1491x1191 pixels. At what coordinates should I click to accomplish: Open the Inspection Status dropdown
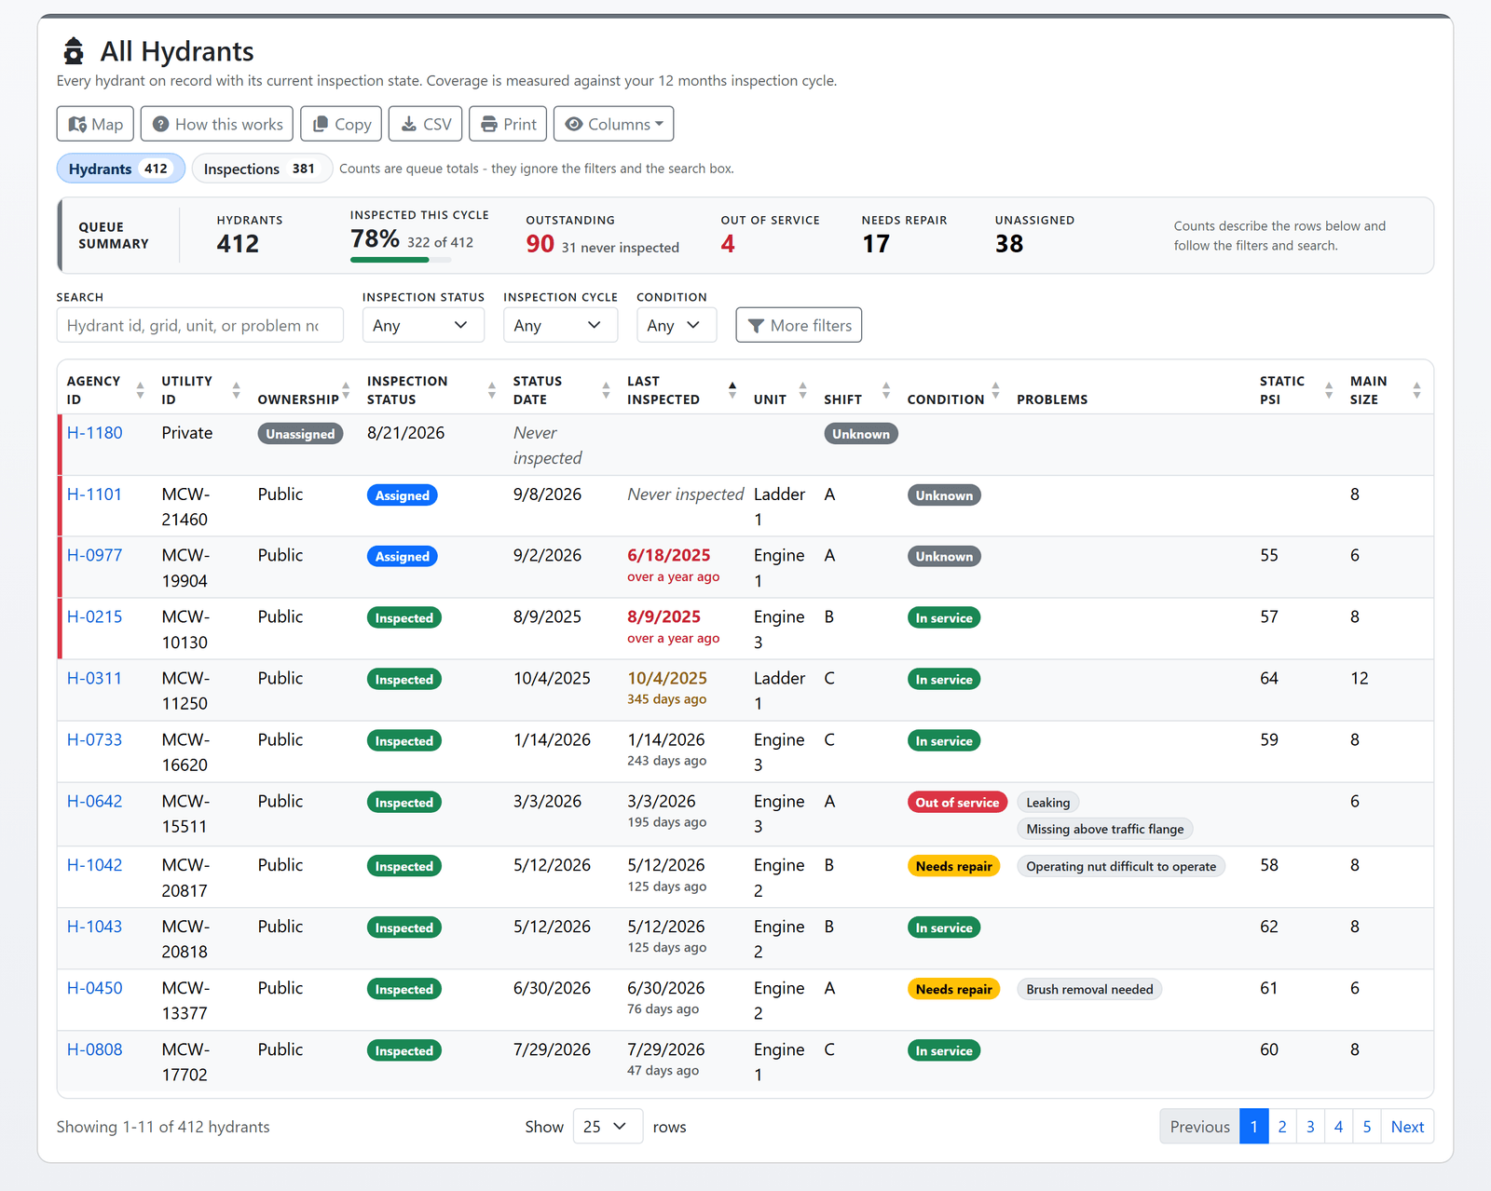point(423,325)
